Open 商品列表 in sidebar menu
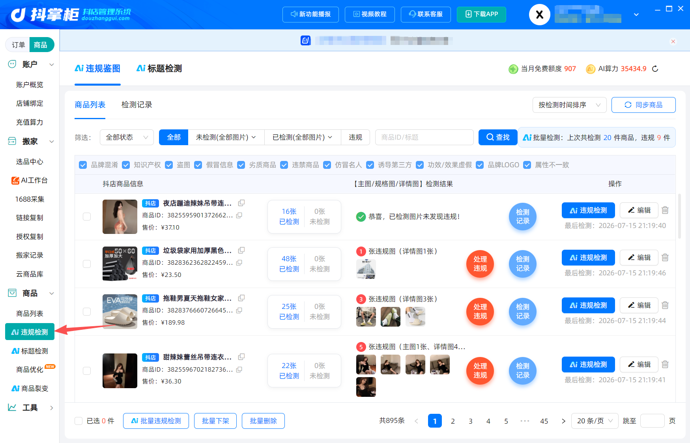 pyautogui.click(x=30, y=314)
